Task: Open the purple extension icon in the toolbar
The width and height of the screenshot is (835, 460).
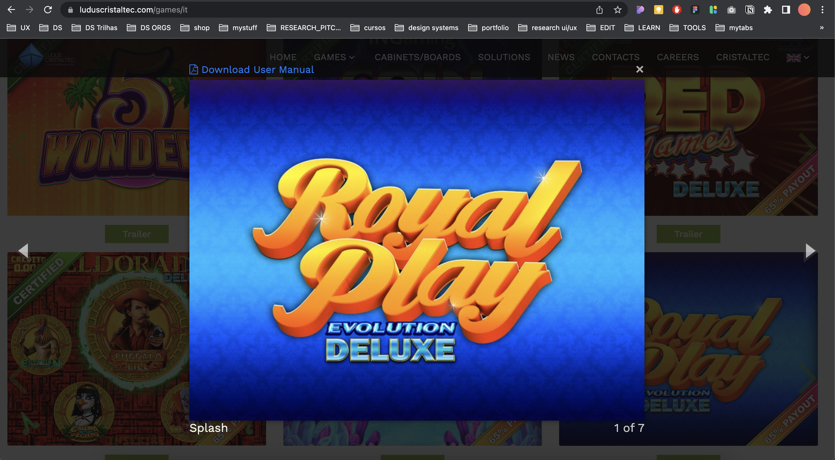Action: tap(640, 10)
